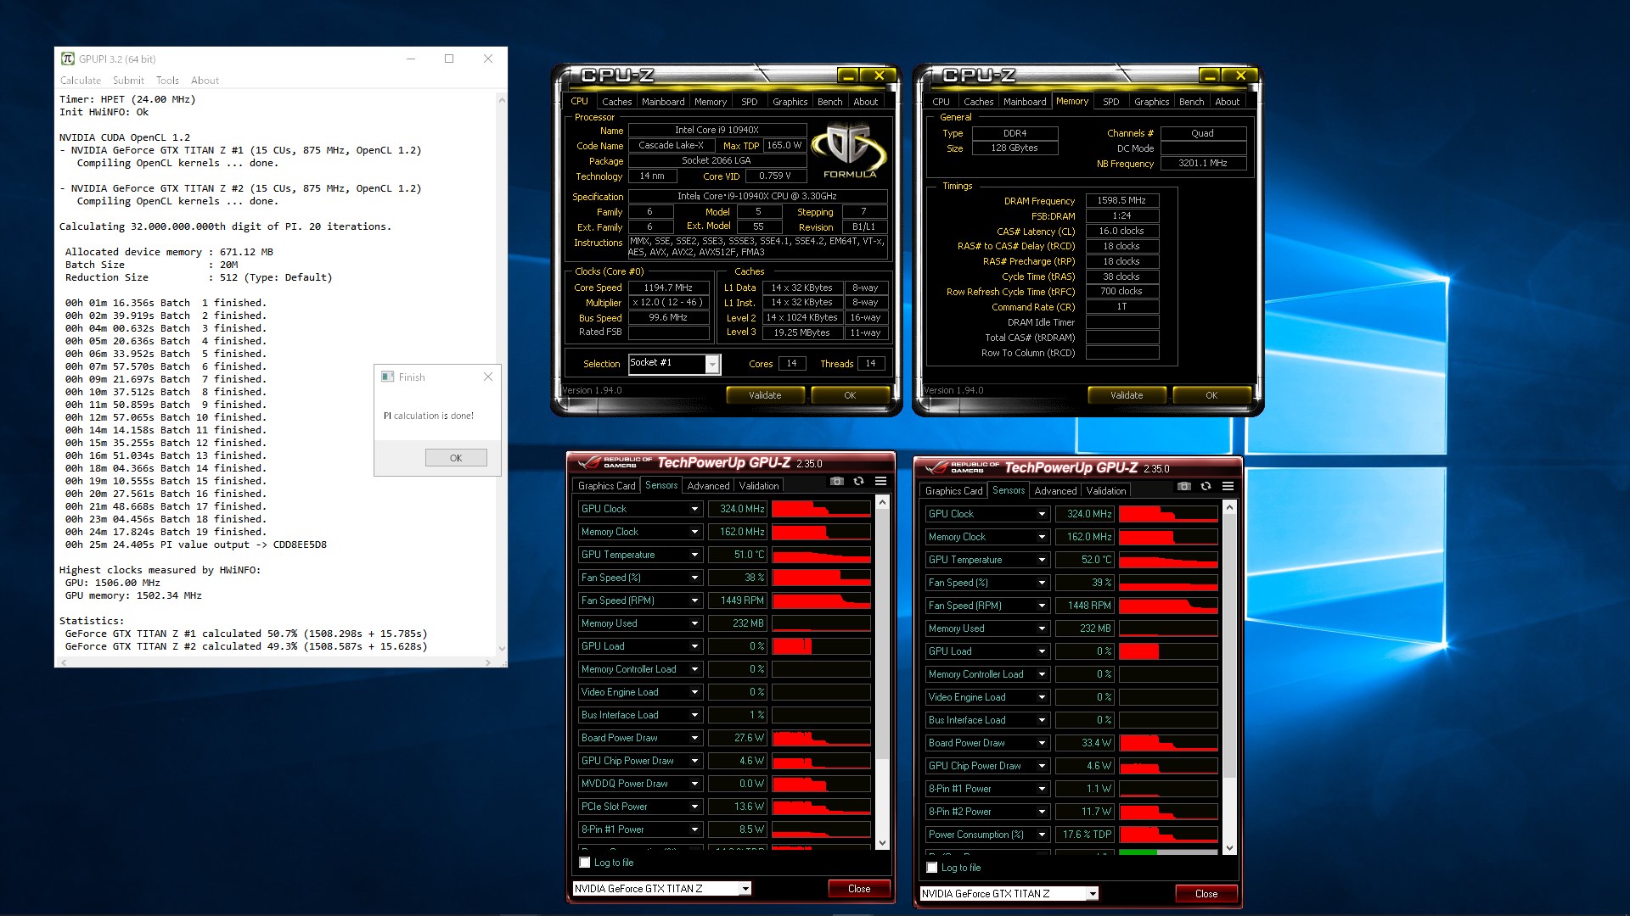
Task: Open the Tools menu in GPUPI
Action: click(167, 81)
